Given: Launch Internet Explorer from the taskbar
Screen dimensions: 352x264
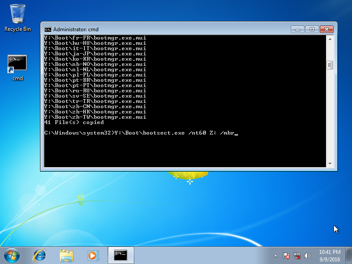Looking at the screenshot, I should [40, 256].
